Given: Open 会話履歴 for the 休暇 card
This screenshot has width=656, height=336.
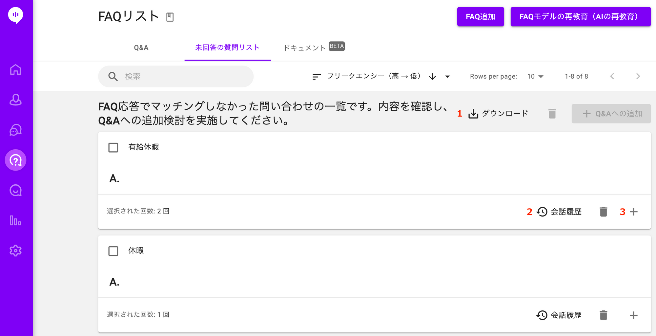Looking at the screenshot, I should (x=559, y=315).
